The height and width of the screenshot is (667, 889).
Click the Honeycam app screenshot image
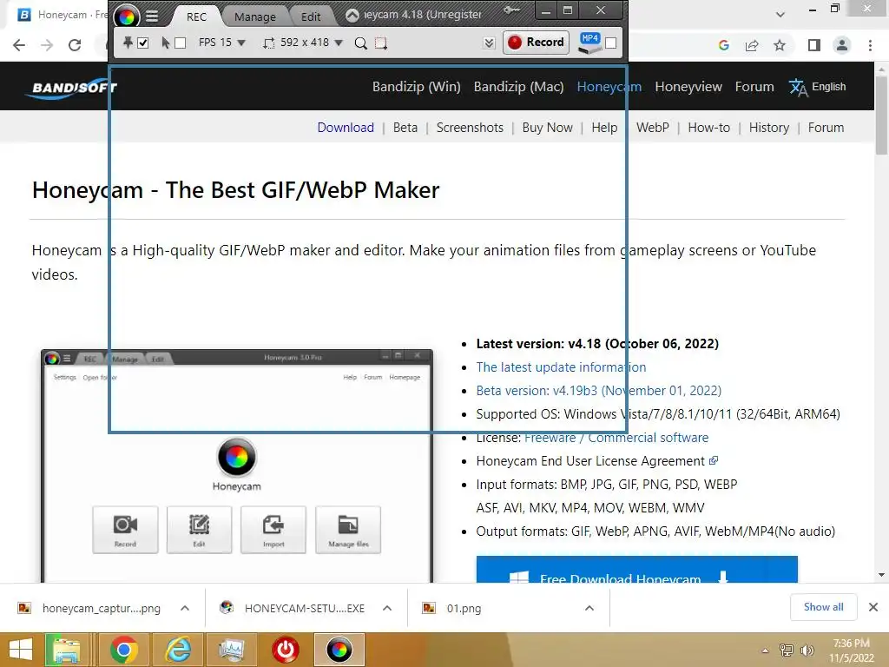pyautogui.click(x=236, y=466)
